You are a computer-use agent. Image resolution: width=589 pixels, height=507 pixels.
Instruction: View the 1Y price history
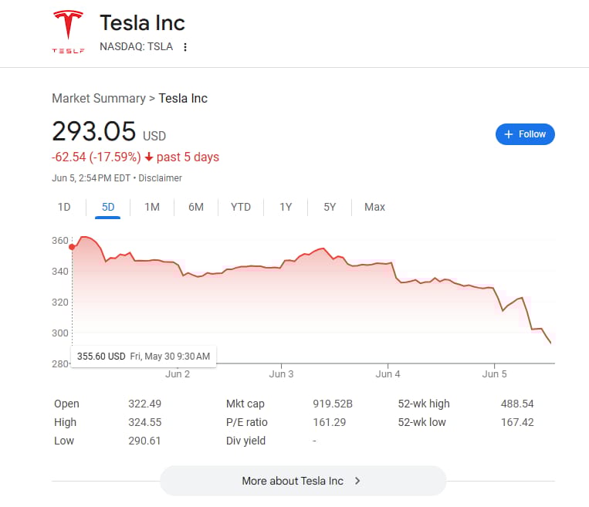[286, 207]
